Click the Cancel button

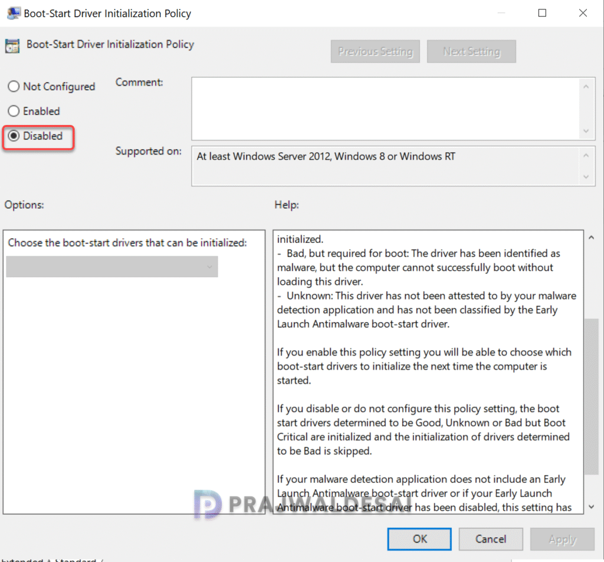pos(490,539)
